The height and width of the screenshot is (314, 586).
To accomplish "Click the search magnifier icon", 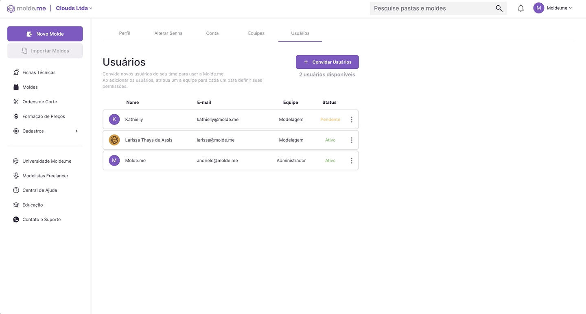I will 499,8.
